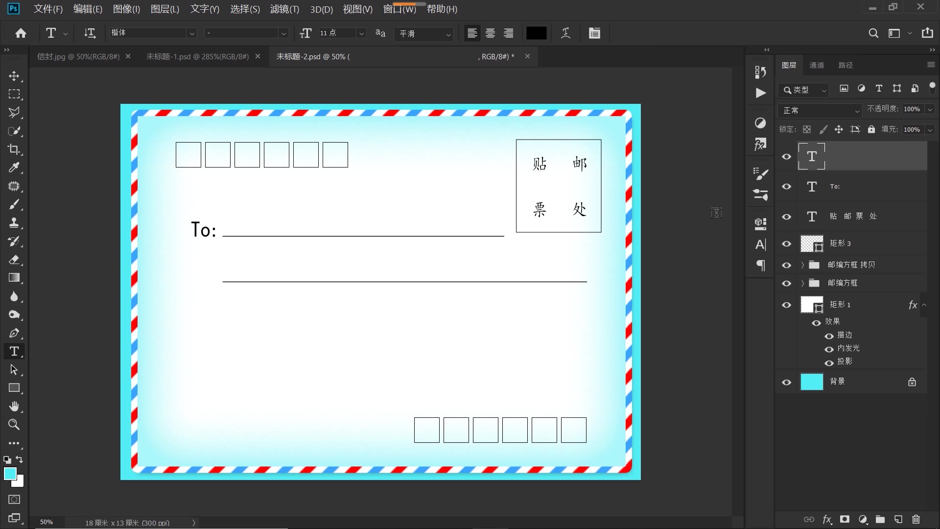Click the create warped text icon
This screenshot has width=940, height=529.
(x=565, y=33)
